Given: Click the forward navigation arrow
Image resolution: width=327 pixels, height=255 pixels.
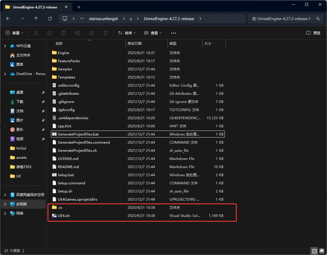Looking at the screenshot, I should pos(22,19).
